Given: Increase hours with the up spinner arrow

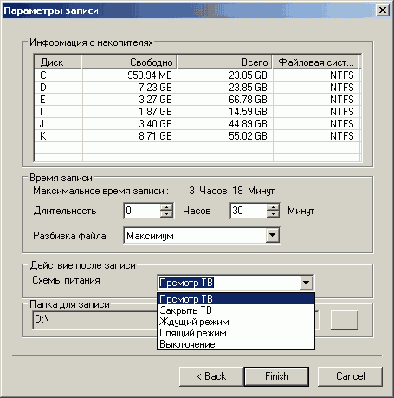Looking at the screenshot, I should (166, 206).
